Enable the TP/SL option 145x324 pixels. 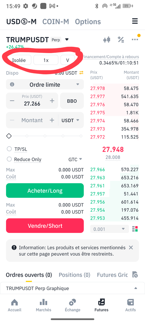click(9, 149)
